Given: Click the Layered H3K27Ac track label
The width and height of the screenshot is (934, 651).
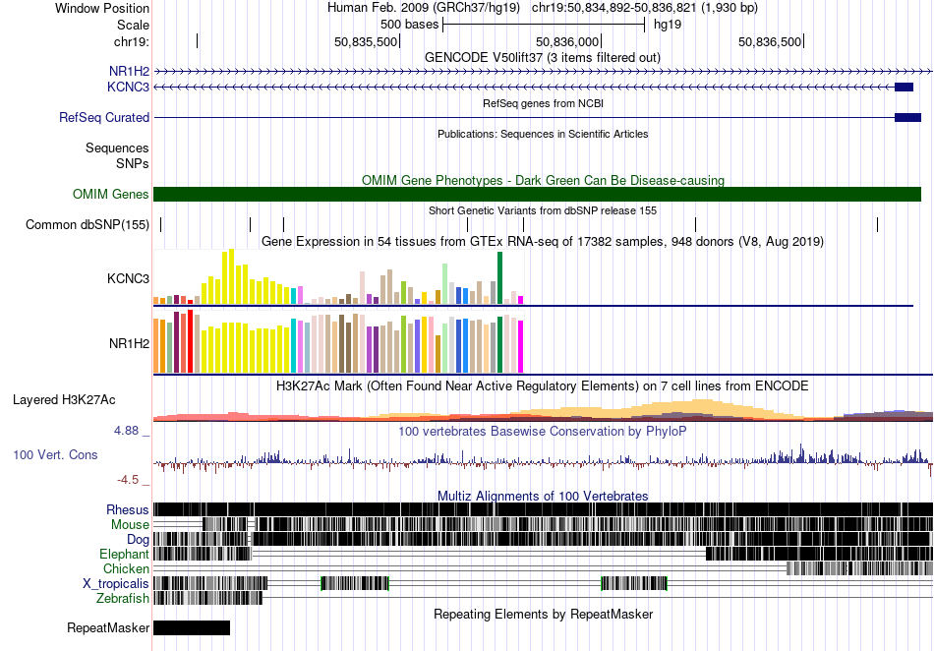Looking at the screenshot, I should coord(64,399).
